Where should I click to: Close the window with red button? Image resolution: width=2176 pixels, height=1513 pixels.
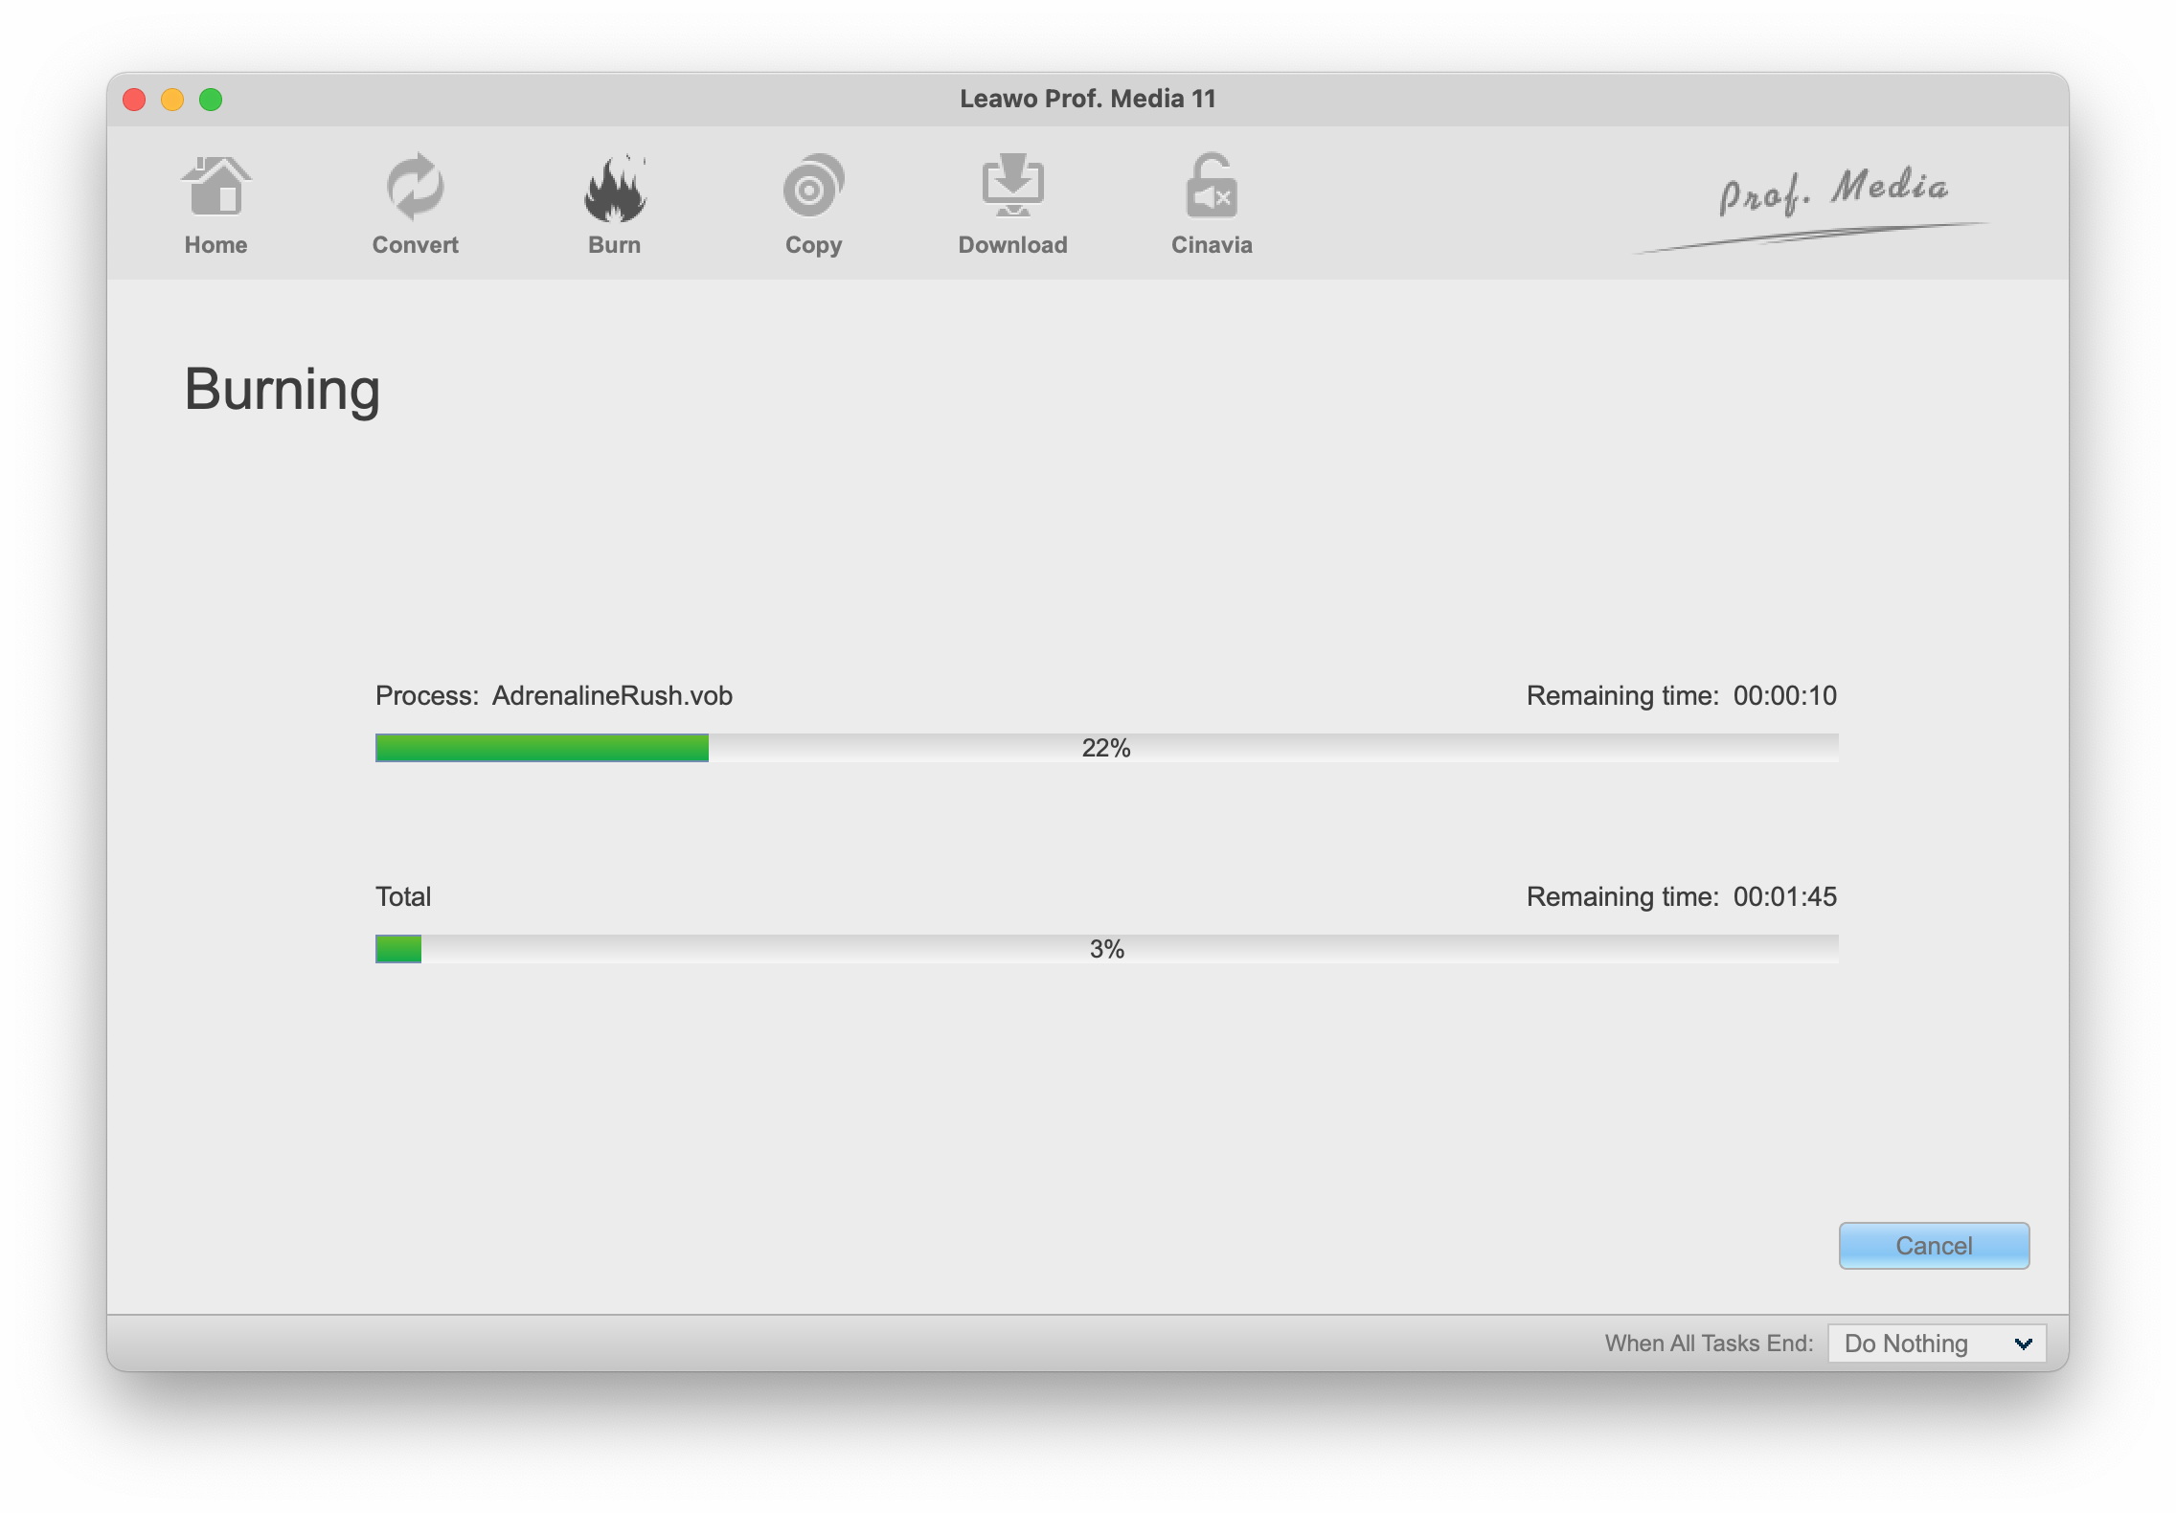[134, 100]
